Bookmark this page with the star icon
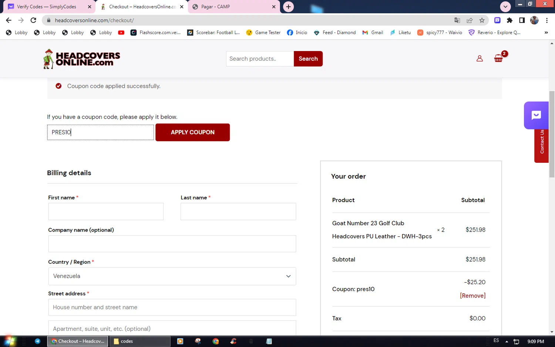 pos(482,20)
